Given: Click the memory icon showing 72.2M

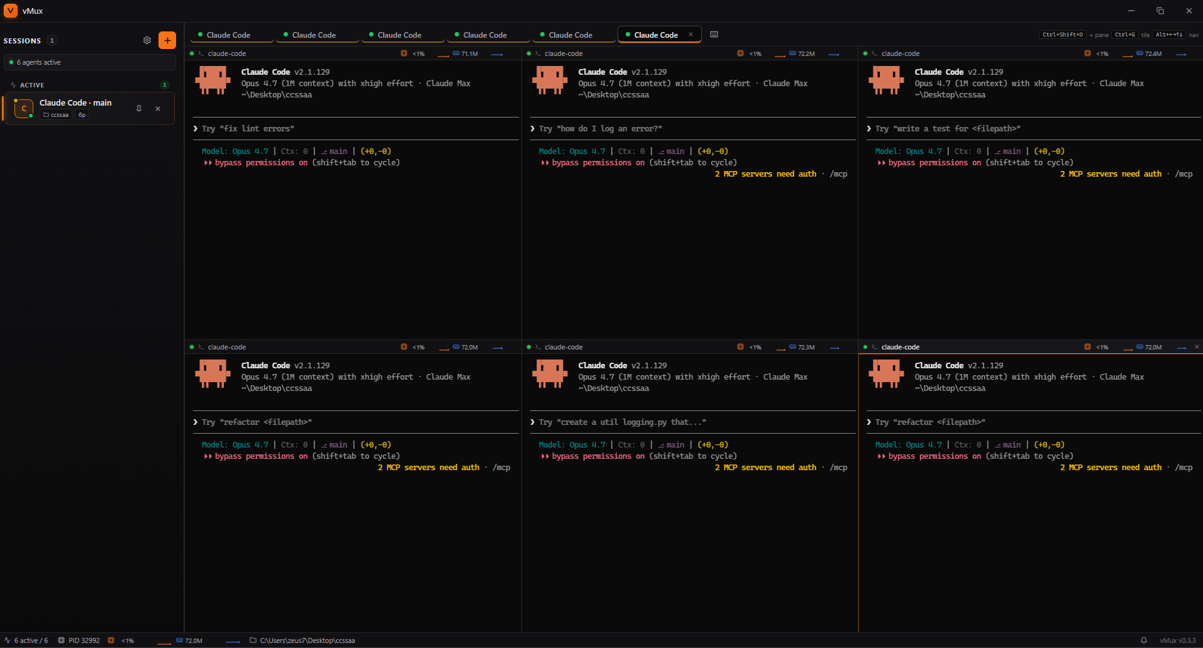Looking at the screenshot, I should [x=792, y=53].
